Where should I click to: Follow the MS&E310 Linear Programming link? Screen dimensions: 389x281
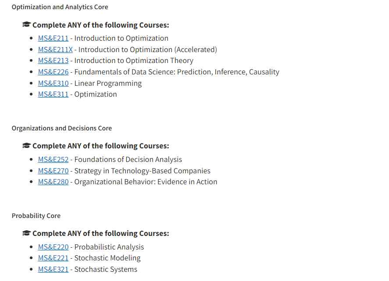[x=53, y=83]
